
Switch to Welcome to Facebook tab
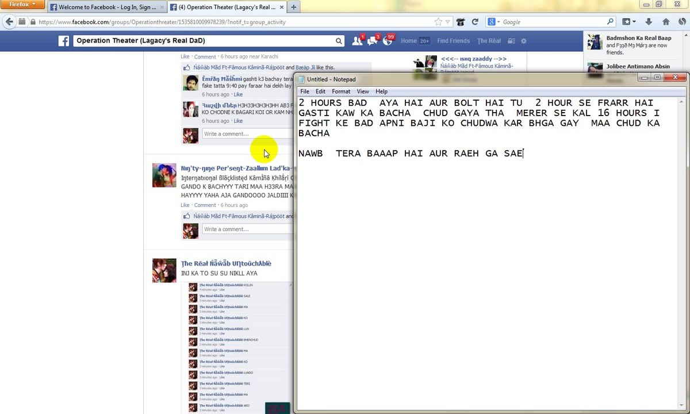[108, 7]
